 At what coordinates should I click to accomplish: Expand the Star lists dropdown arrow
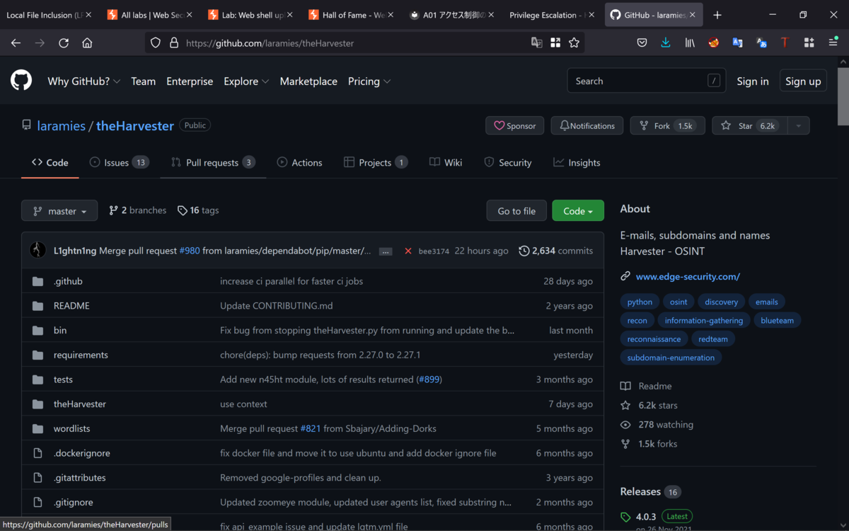pos(798,126)
